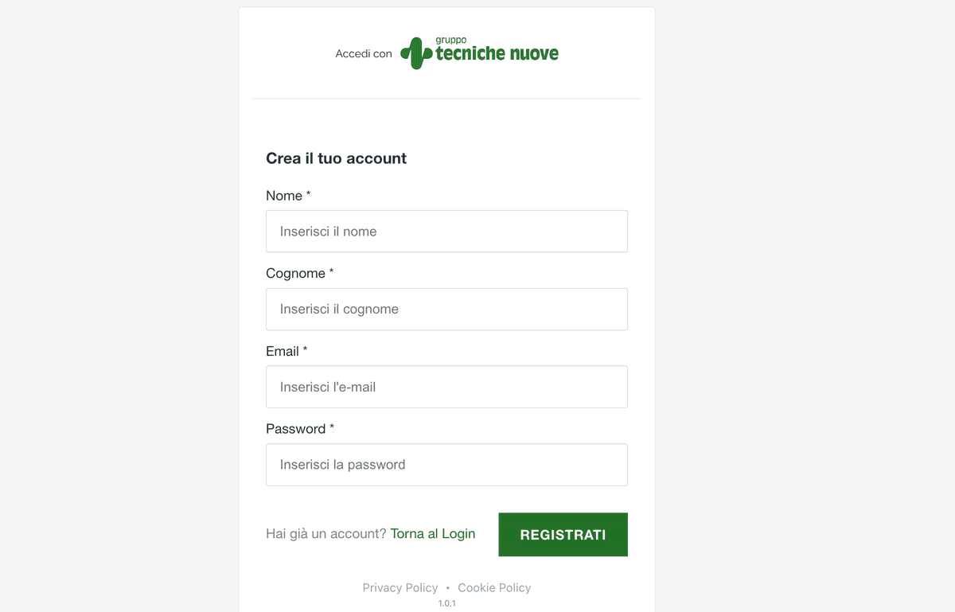Open the 'Torna al Login' link
The height and width of the screenshot is (612, 955).
[433, 533]
